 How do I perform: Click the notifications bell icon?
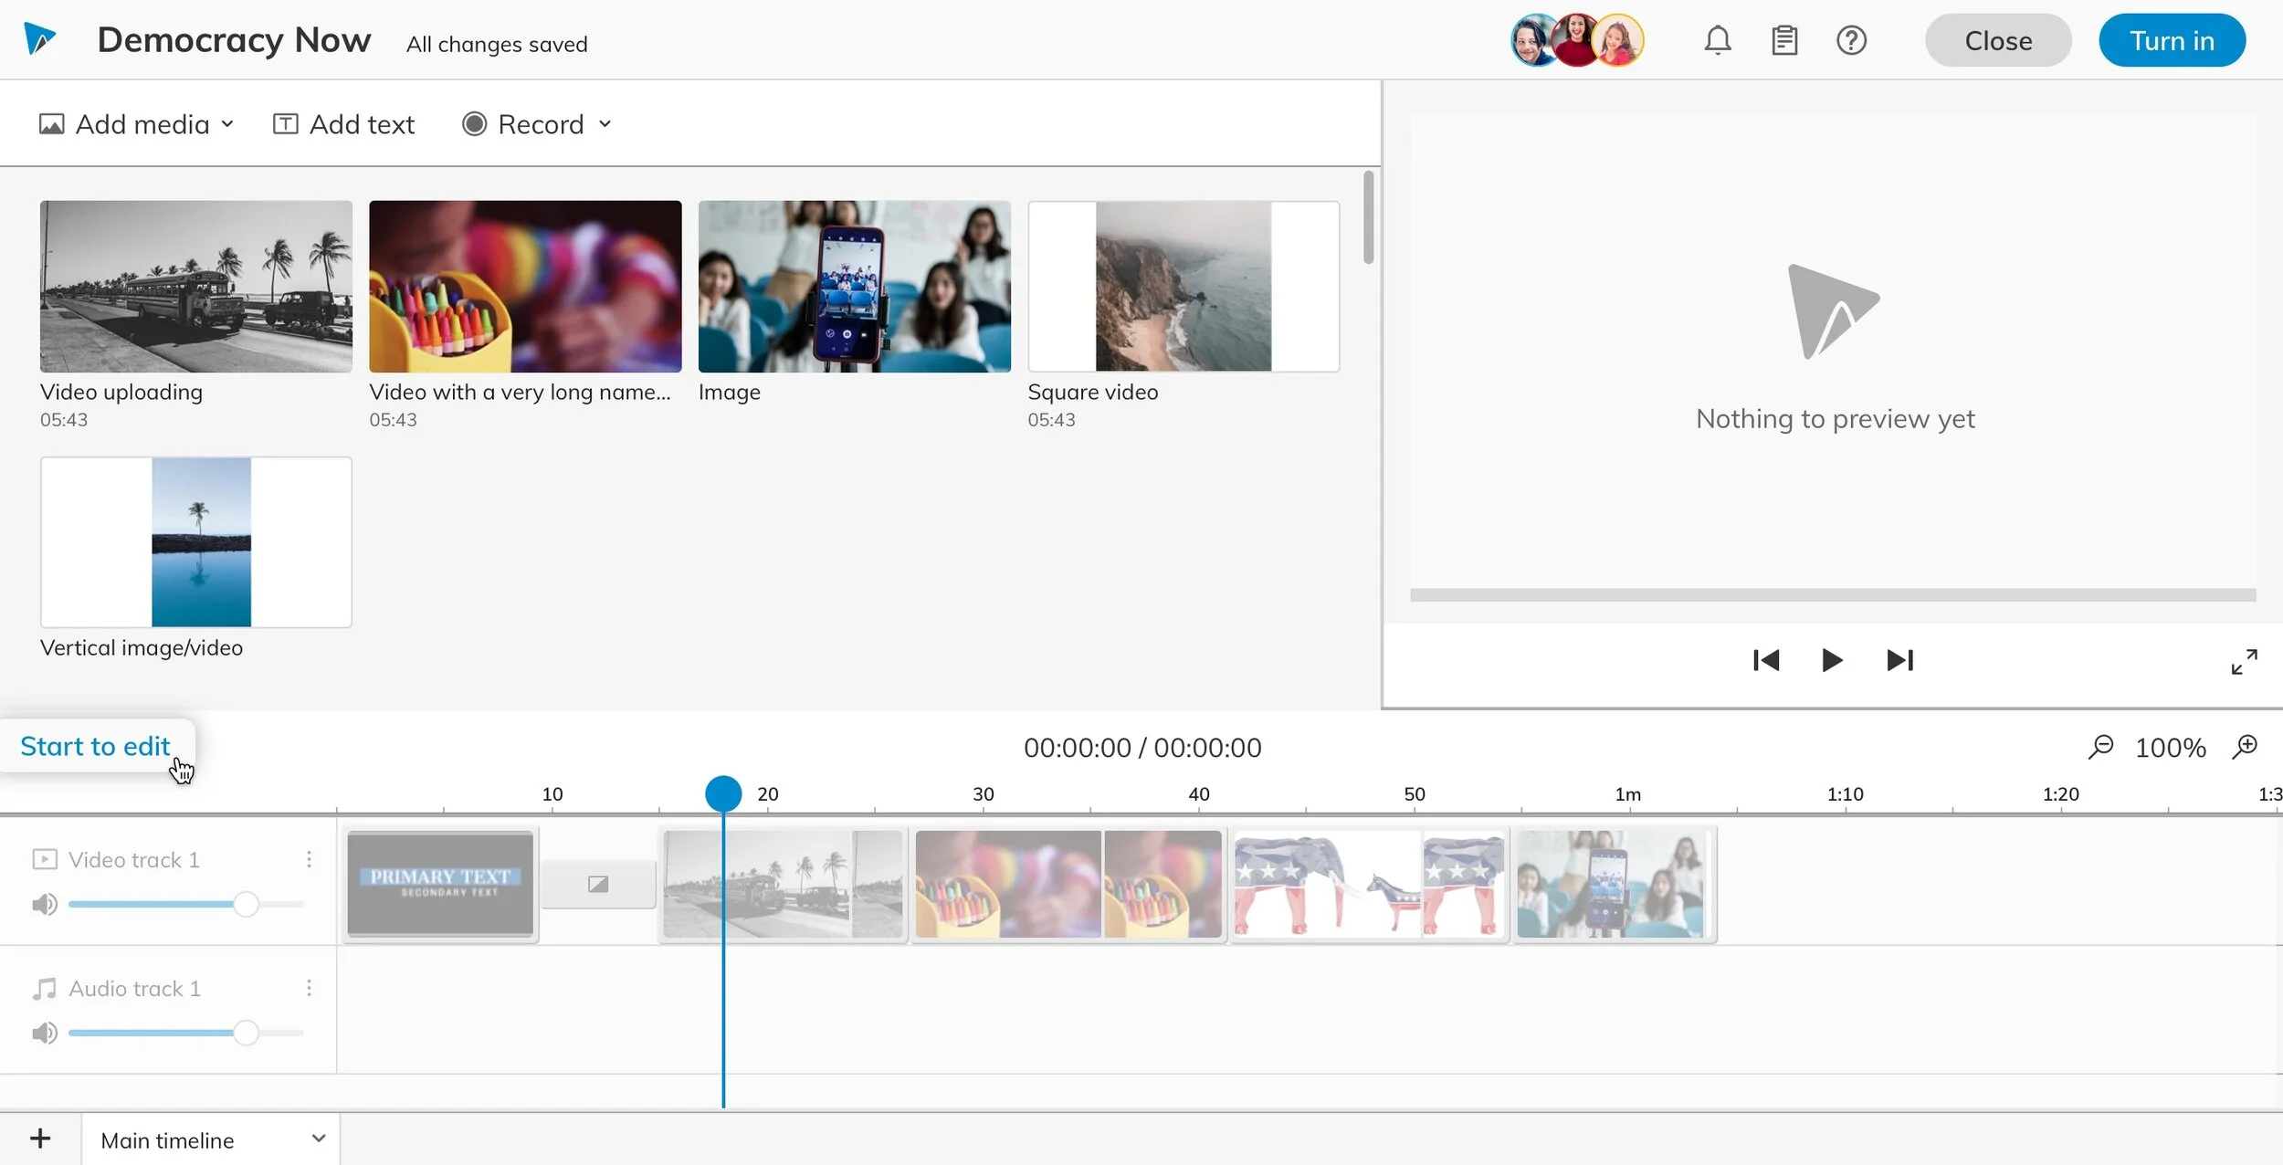coord(1717,40)
